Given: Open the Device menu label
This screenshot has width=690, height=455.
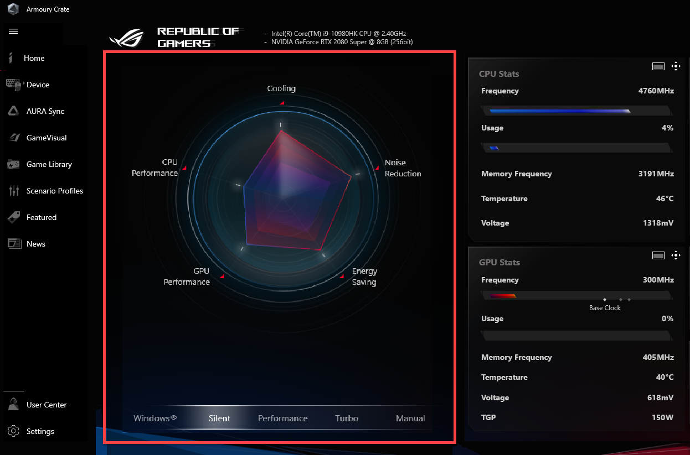Looking at the screenshot, I should pos(38,85).
